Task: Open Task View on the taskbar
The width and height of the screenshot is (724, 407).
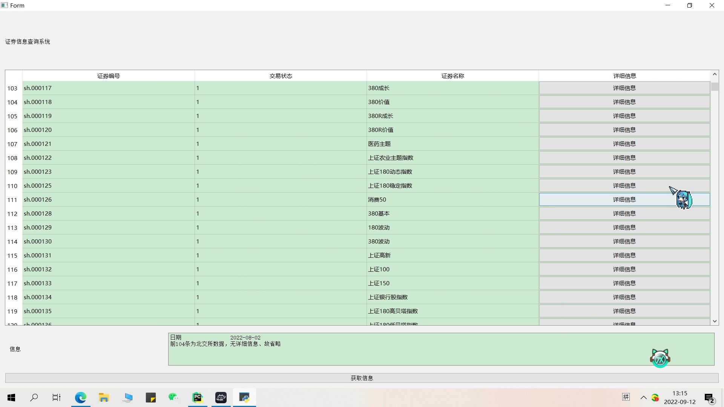Action: click(57, 398)
